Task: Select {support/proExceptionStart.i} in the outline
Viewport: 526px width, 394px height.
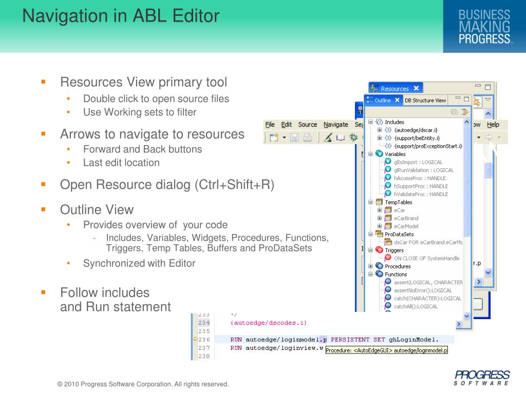Action: (x=428, y=146)
